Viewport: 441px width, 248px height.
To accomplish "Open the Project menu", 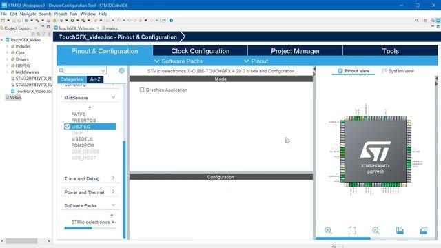I will [x=61, y=14].
